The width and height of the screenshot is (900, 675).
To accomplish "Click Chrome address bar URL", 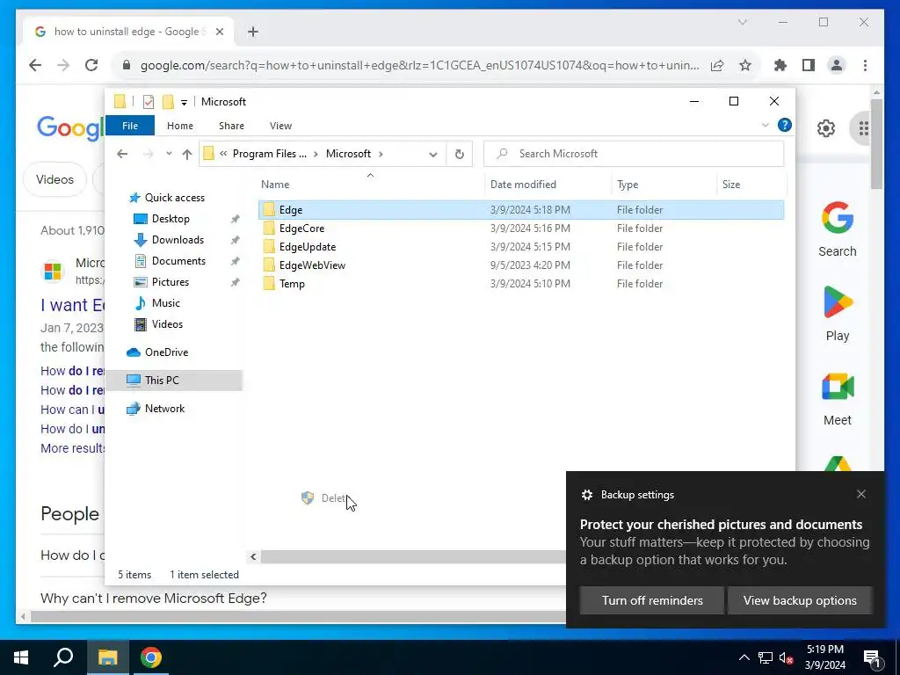I will [419, 65].
